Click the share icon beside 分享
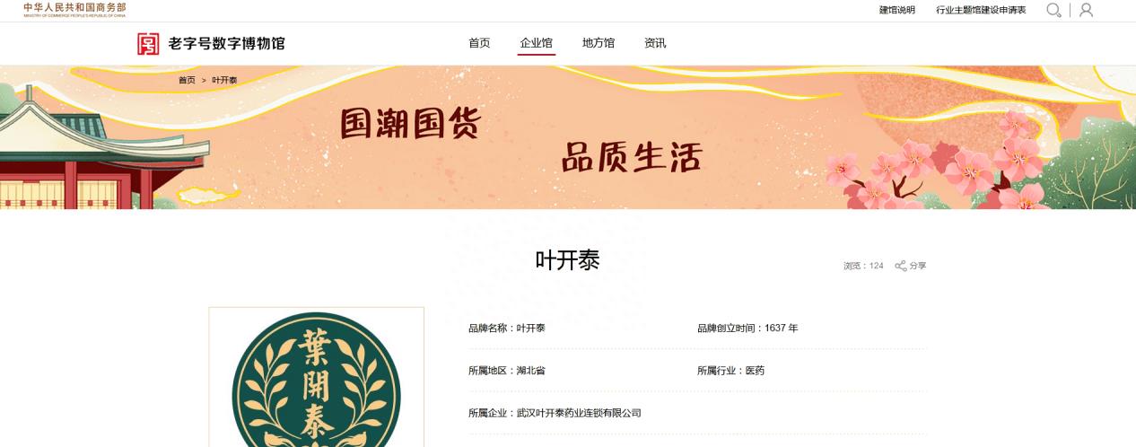The width and height of the screenshot is (1136, 447). (x=900, y=266)
